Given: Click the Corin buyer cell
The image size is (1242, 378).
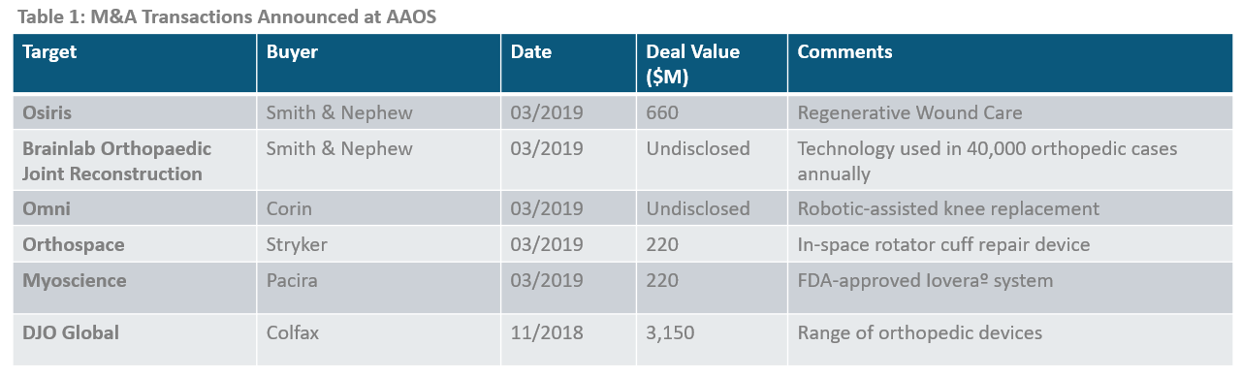Looking at the screenshot, I should (379, 208).
